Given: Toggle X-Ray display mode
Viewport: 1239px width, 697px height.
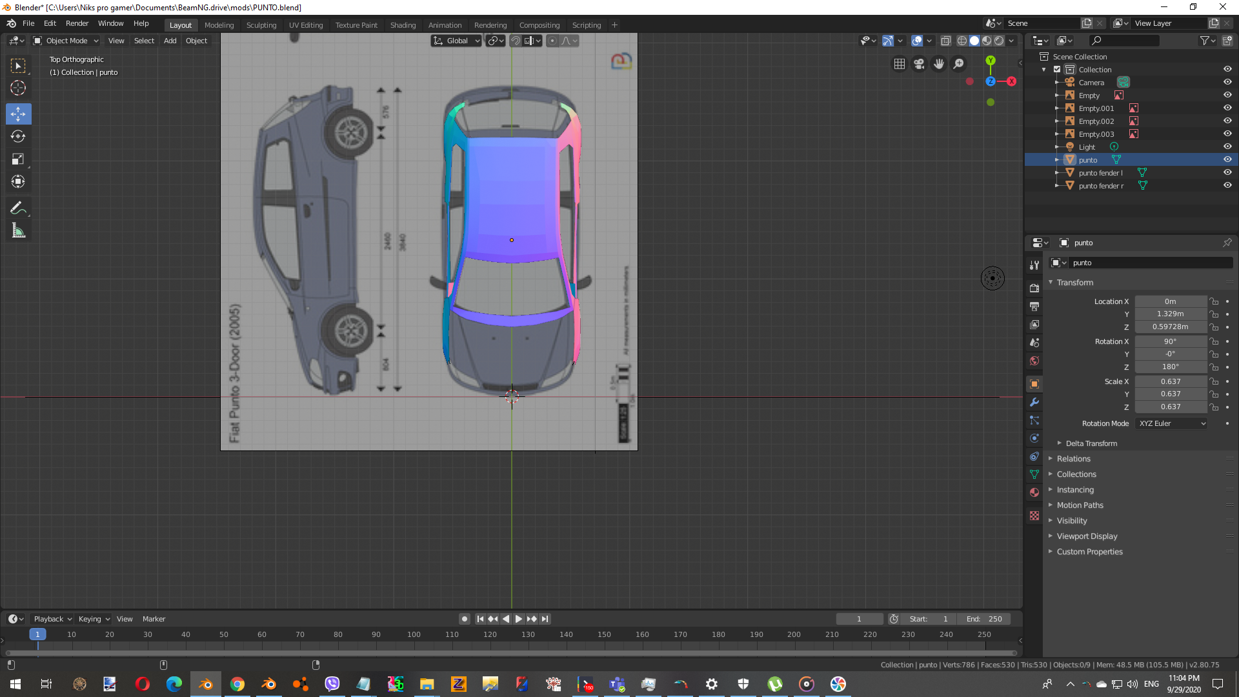Looking at the screenshot, I should point(945,41).
